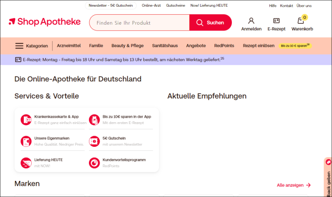Open the Online-Arzt link

coord(151,5)
